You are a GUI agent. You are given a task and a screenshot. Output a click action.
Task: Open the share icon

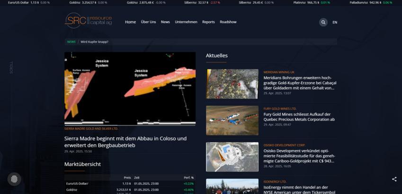pyautogui.click(x=394, y=179)
